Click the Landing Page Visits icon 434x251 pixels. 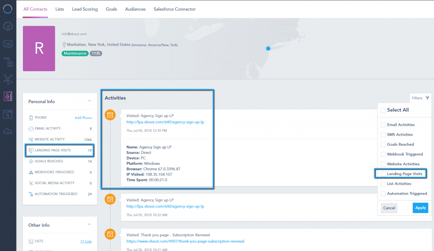point(31,150)
